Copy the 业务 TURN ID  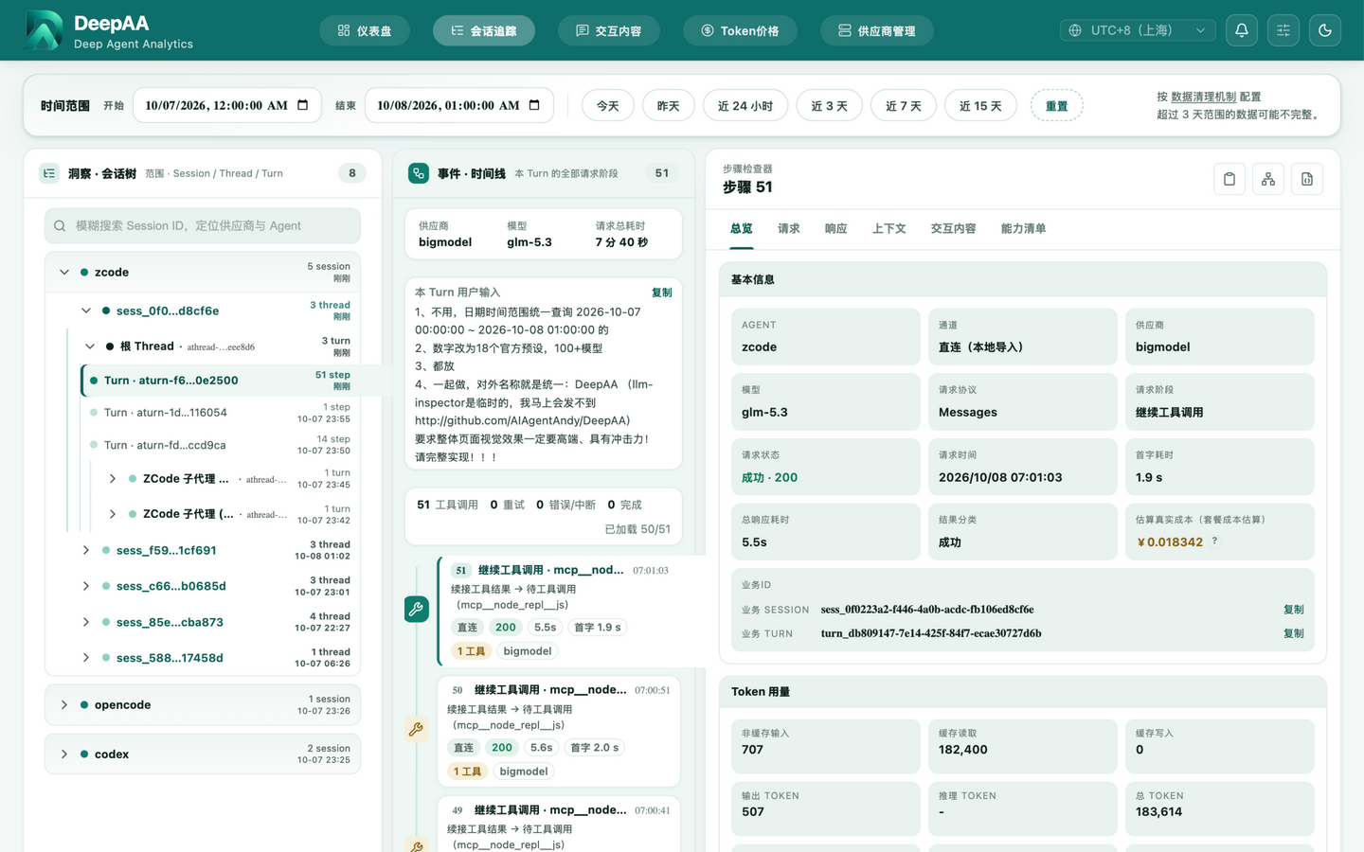(x=1294, y=633)
